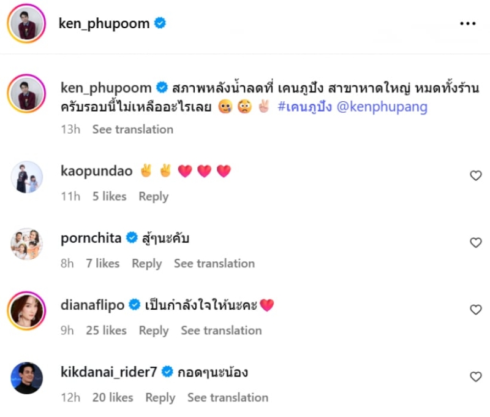Like kaopundao's comment with heart icon

point(476,175)
